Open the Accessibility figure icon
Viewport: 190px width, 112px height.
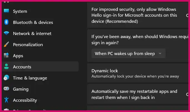(6, 100)
